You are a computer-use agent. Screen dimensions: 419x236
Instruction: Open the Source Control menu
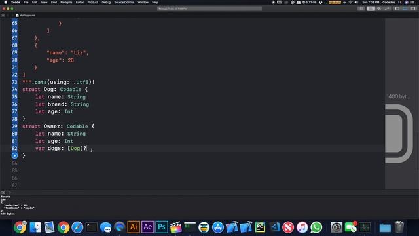pyautogui.click(x=124, y=2)
